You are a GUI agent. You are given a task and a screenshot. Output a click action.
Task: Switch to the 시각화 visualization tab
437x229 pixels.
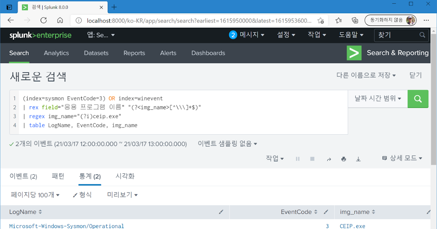pos(125,176)
